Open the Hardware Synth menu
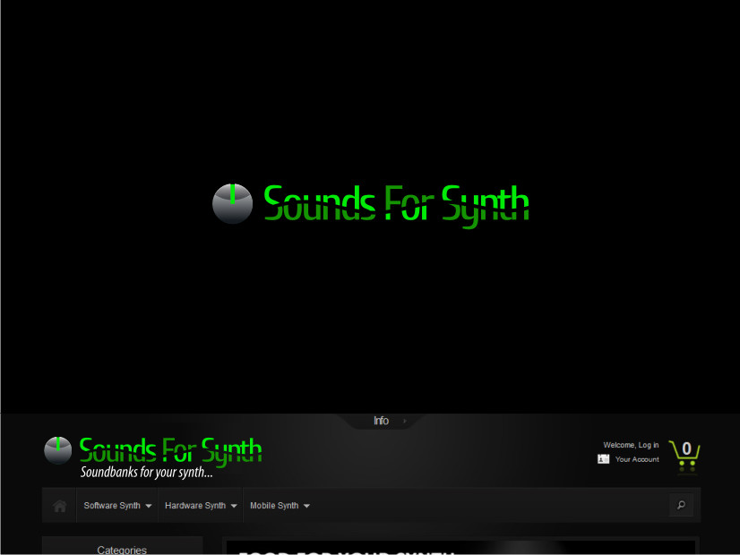This screenshot has height=555, width=740. tap(201, 506)
